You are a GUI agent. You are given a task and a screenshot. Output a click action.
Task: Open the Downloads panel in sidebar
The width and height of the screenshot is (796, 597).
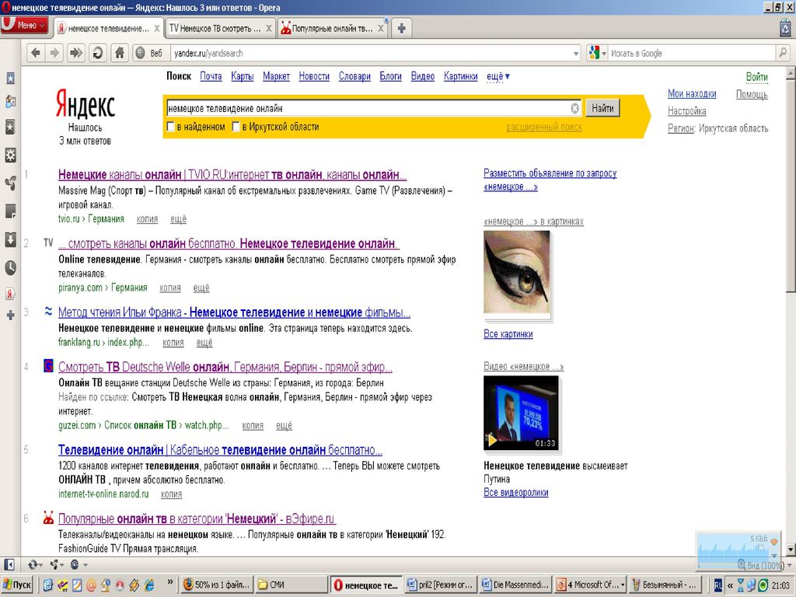pos(10,239)
